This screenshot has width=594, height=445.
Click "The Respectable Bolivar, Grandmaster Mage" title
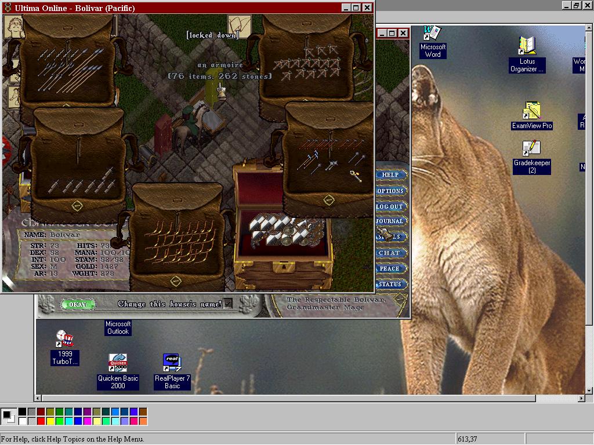click(x=336, y=304)
